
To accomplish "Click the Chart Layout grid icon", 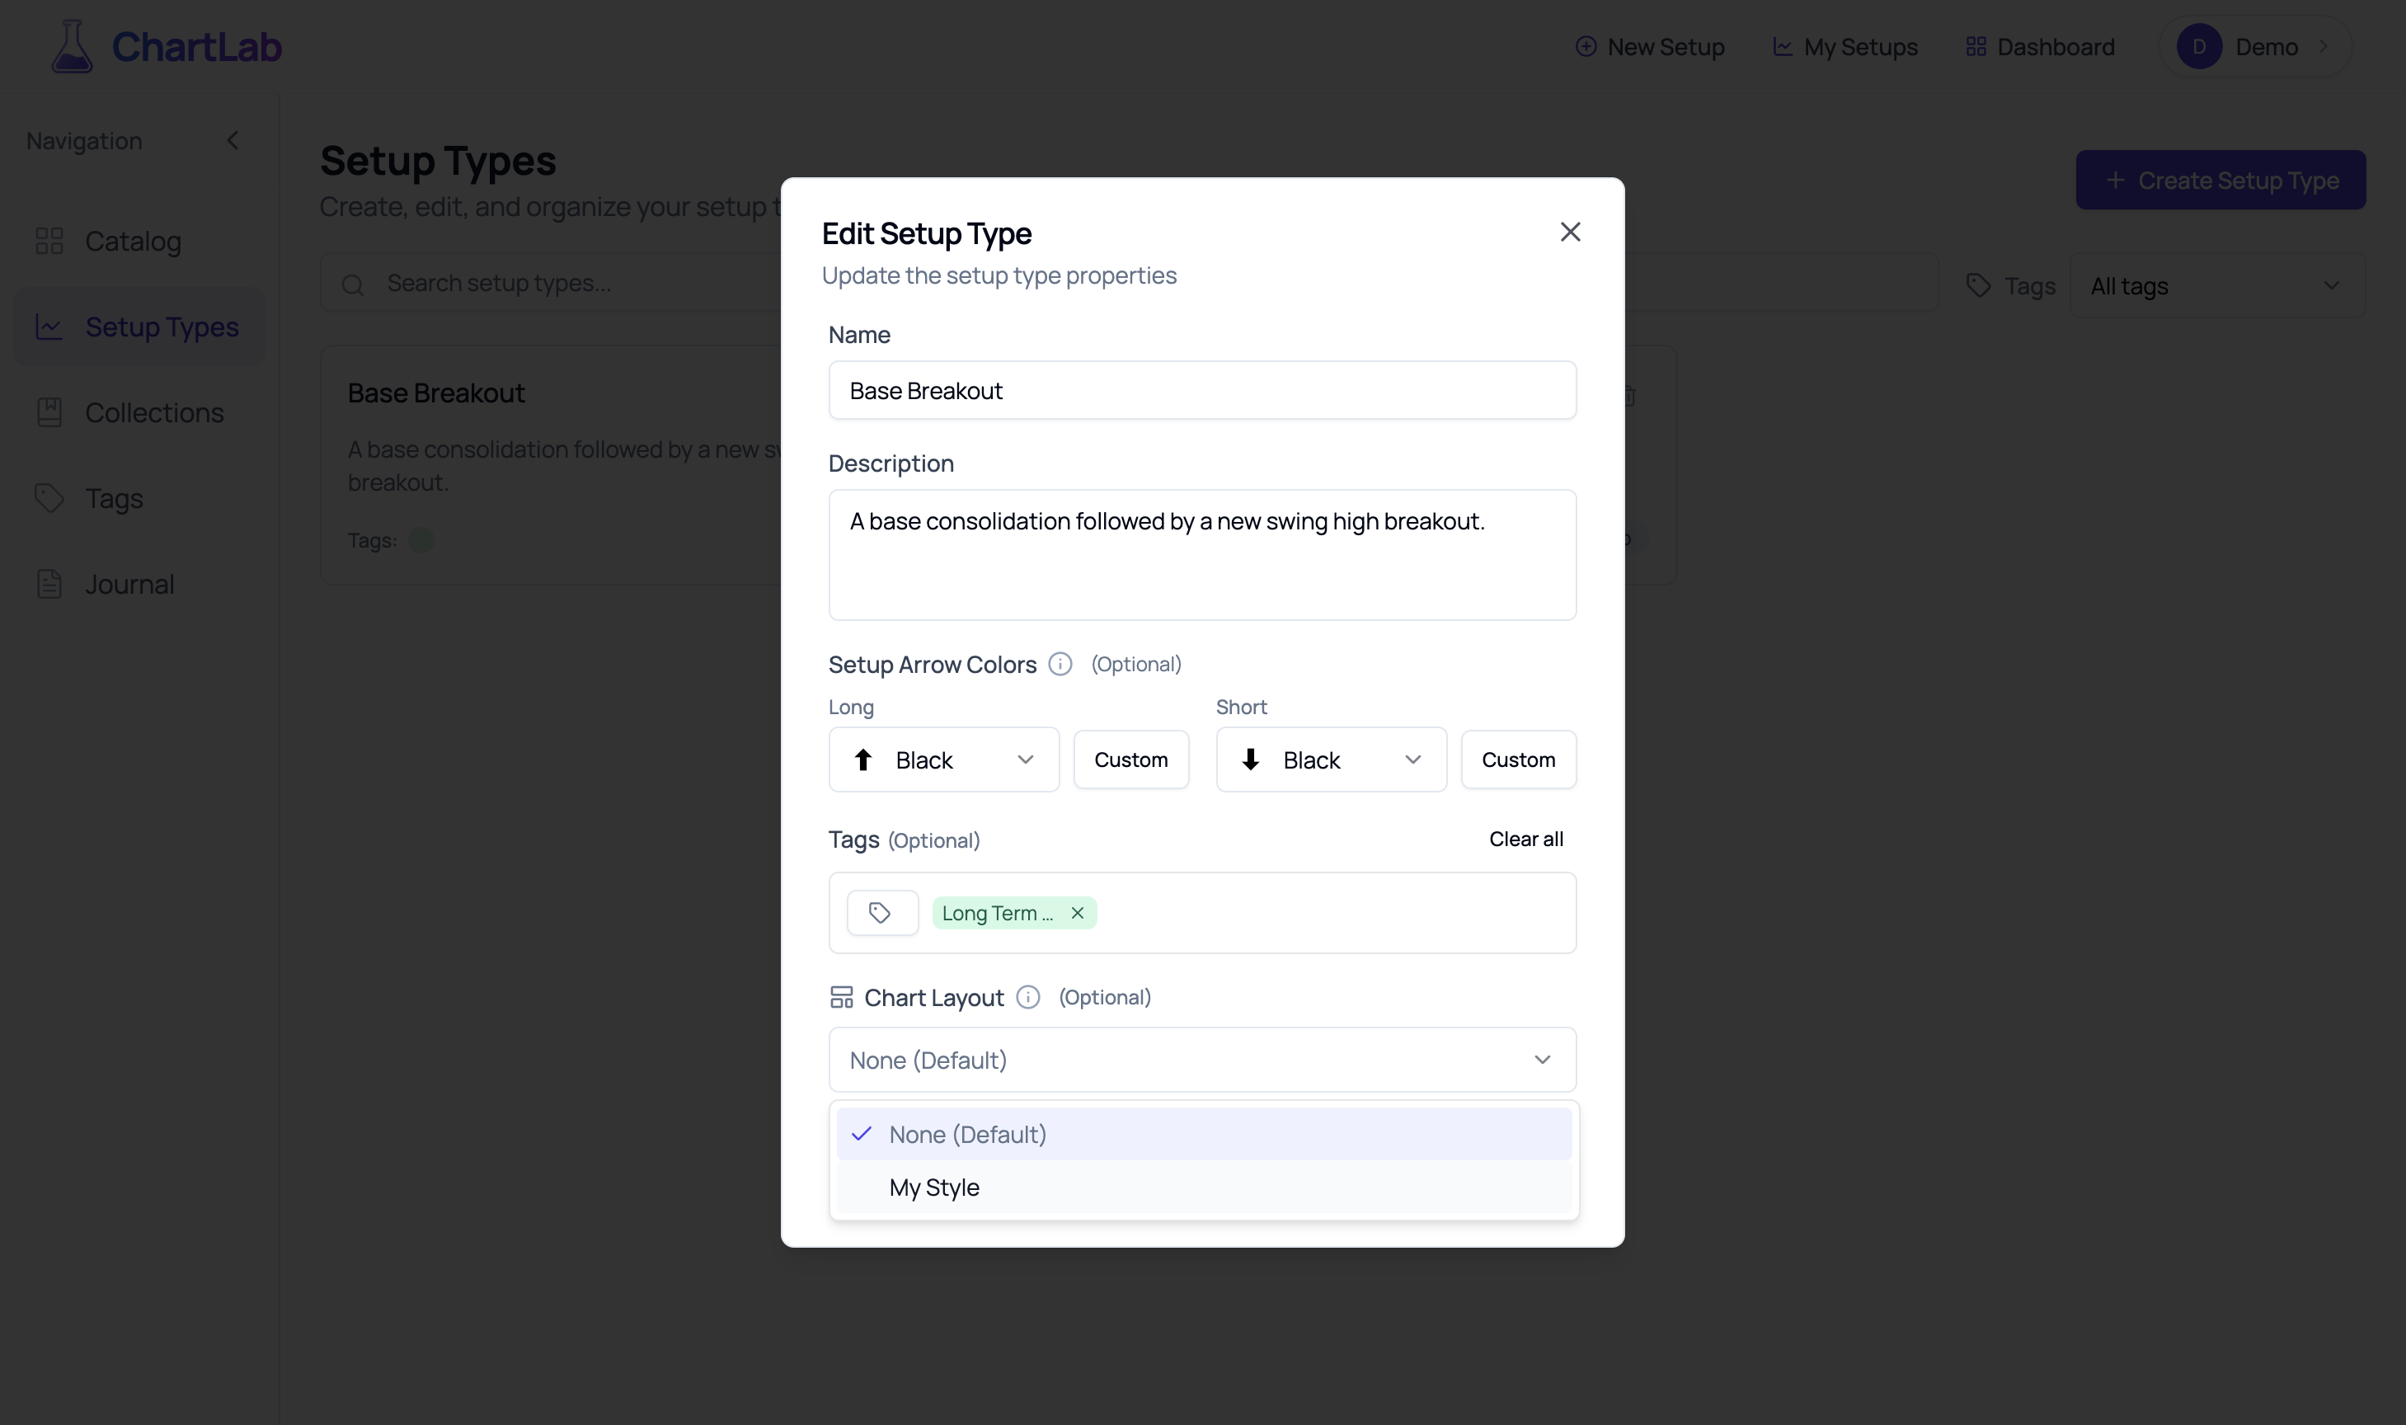I will point(841,997).
